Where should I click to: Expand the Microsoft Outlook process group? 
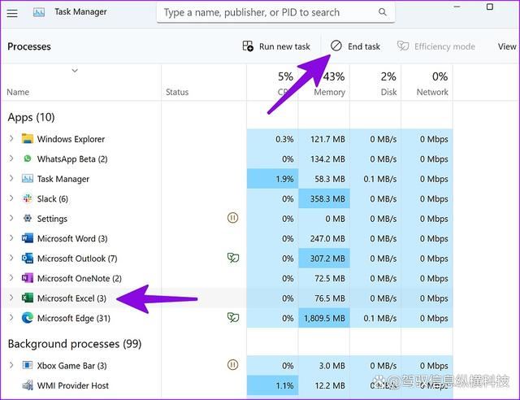[x=11, y=258]
